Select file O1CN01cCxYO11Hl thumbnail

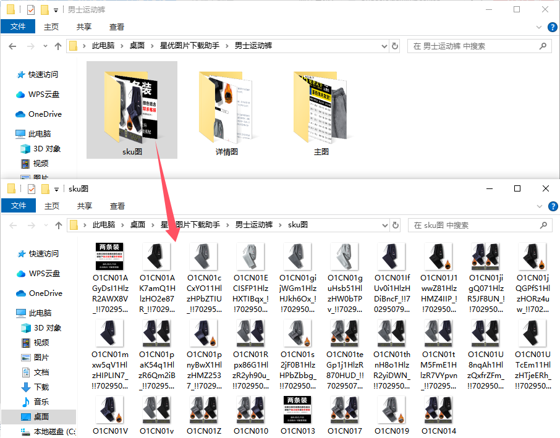pyautogui.click(x=203, y=256)
